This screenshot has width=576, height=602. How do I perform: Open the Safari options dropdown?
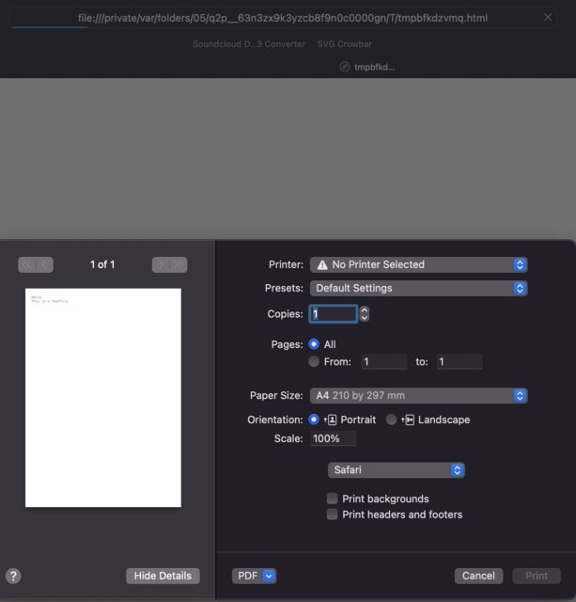(x=397, y=470)
